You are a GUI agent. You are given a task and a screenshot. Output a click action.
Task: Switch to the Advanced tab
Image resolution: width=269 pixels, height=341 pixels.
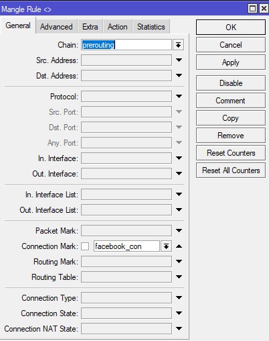[56, 27]
